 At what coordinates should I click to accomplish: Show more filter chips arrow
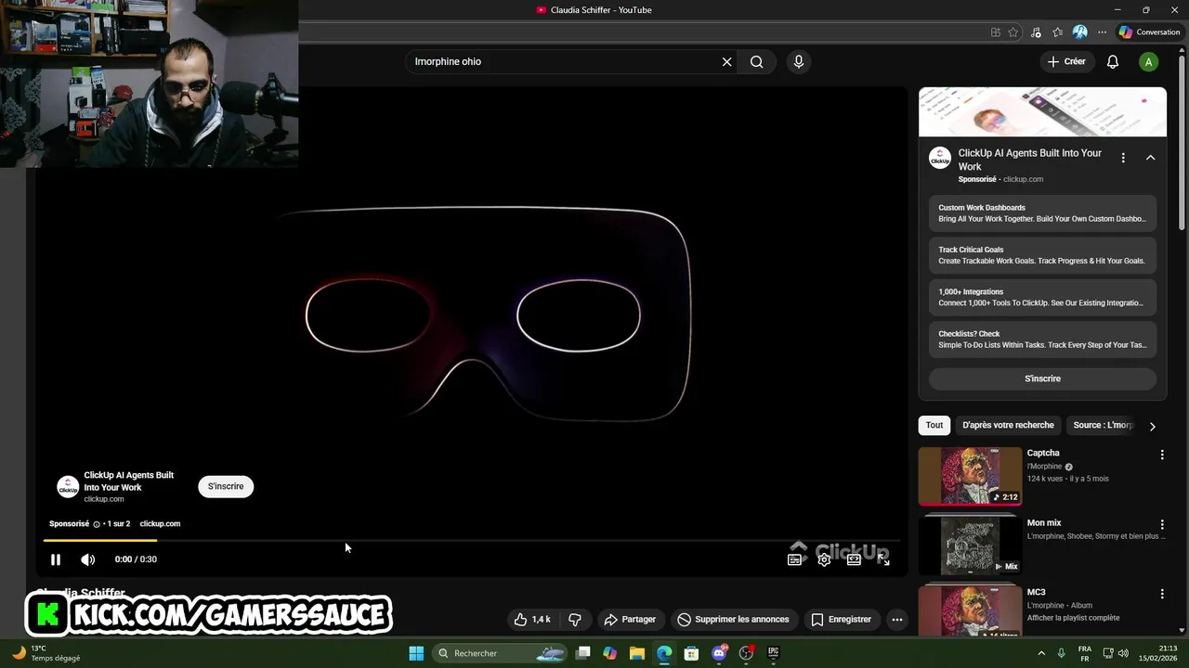(x=1152, y=426)
